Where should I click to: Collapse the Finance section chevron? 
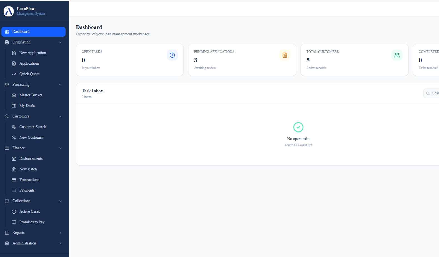(x=60, y=148)
